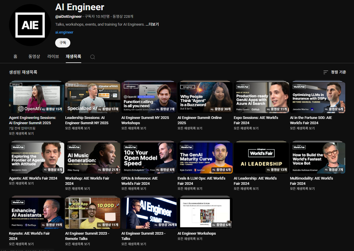Open AI Engineer Summit 2023 - Talks thumbnail
This screenshot has width=354, height=251.
tap(149, 213)
